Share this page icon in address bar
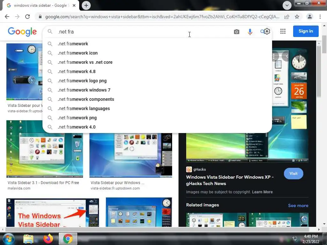The width and height of the screenshot is (327, 245). pos(287,17)
